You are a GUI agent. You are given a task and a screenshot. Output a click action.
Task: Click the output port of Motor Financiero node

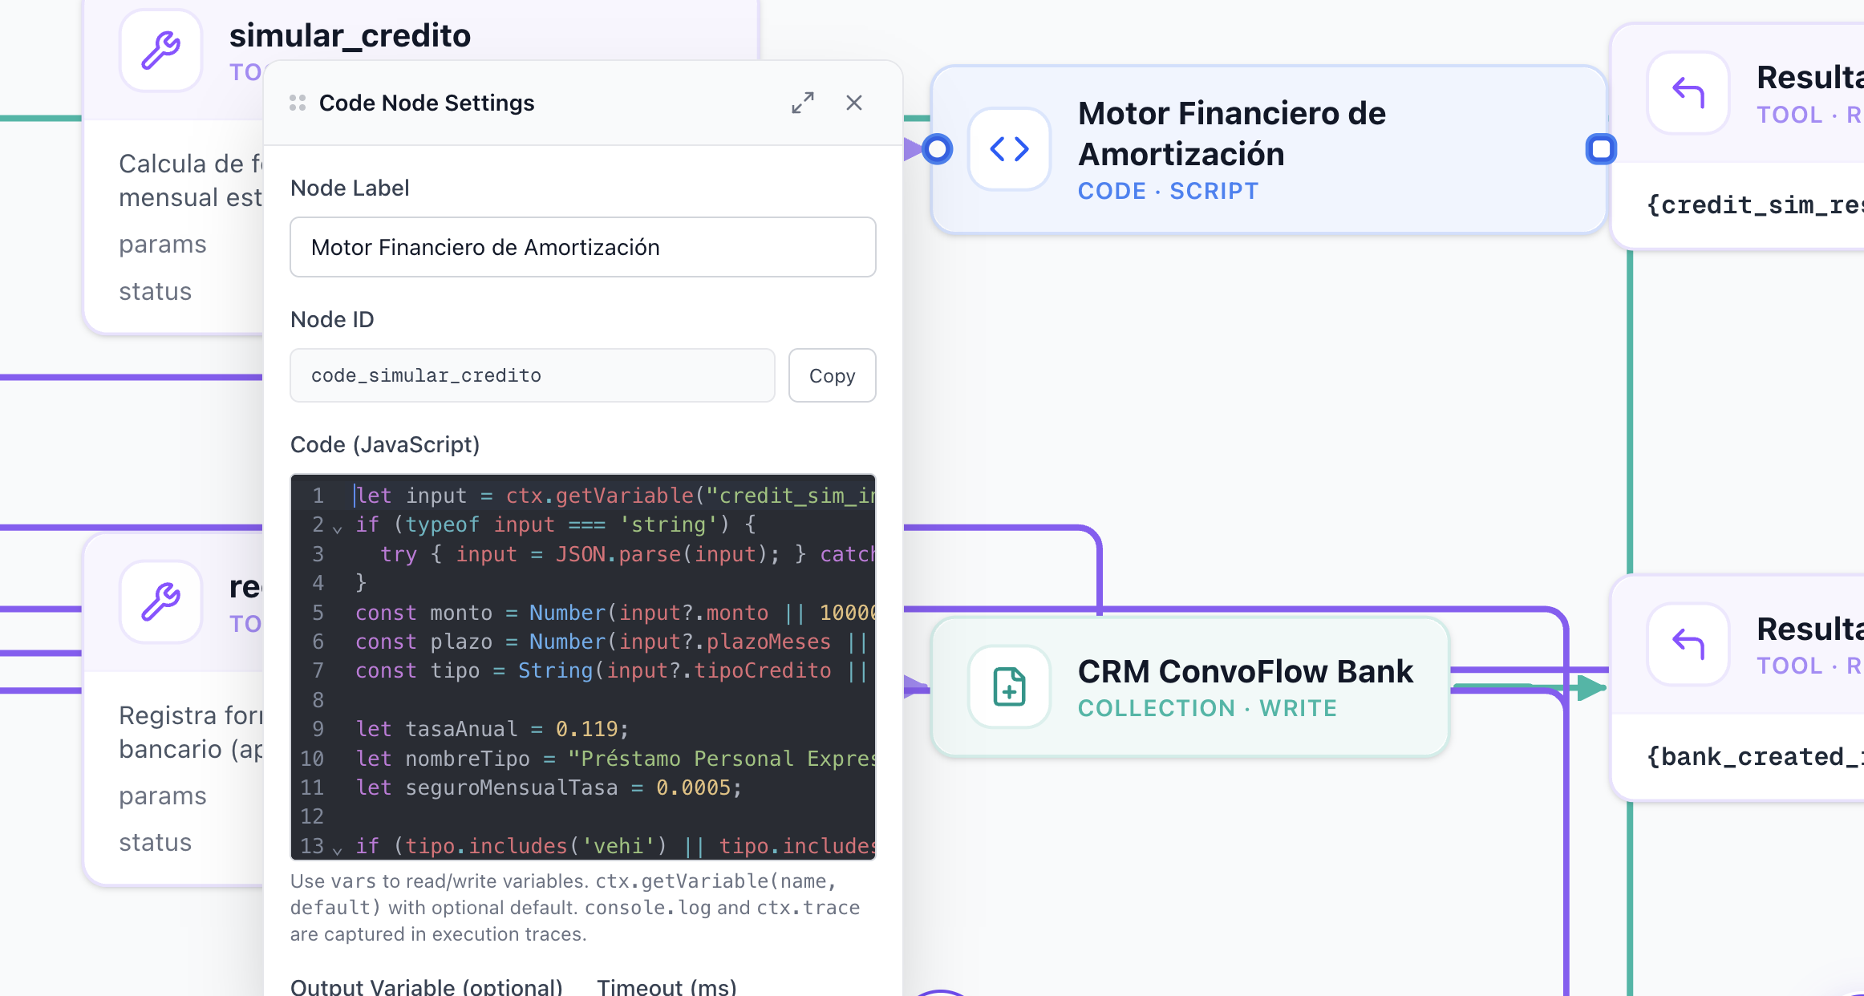1601,149
